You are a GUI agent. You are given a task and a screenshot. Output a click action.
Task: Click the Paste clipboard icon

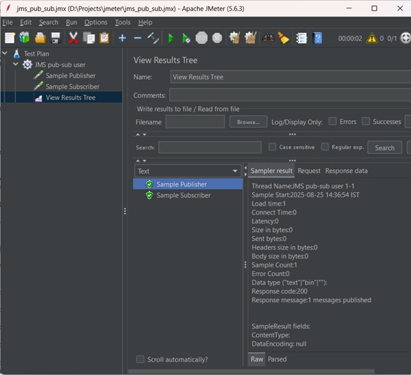(104, 38)
